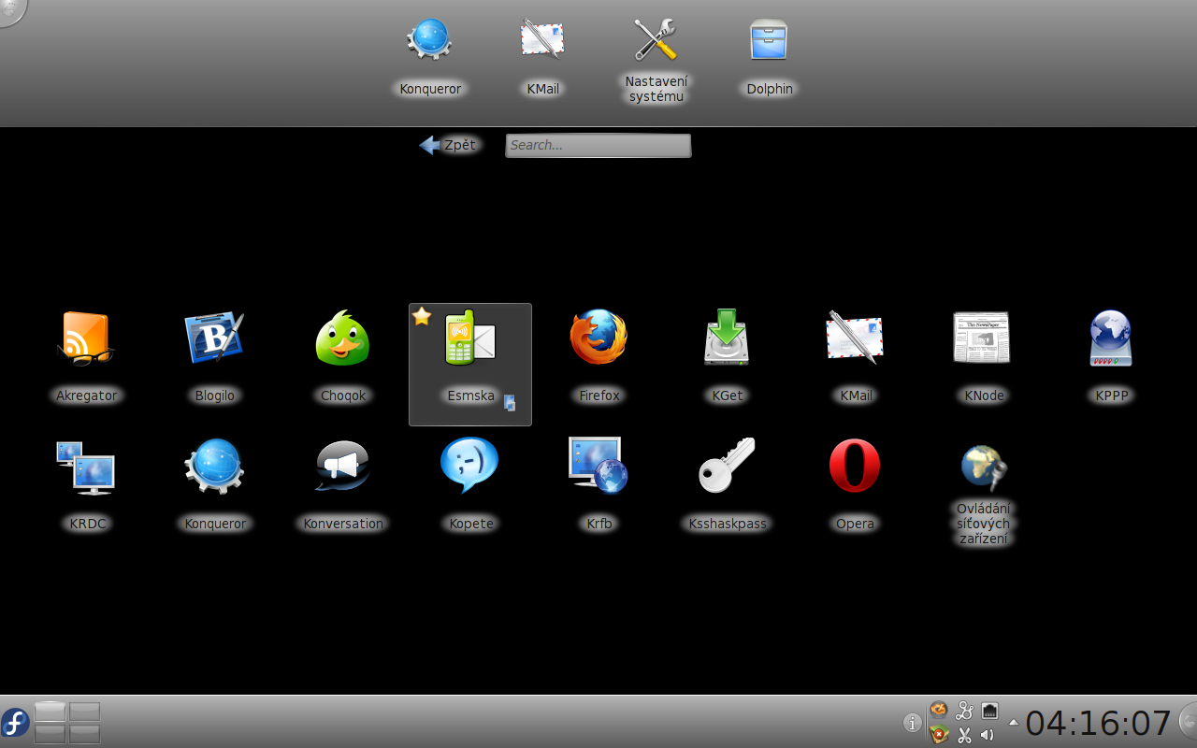Open the KGet download manager
1197x748 pixels.
point(727,338)
